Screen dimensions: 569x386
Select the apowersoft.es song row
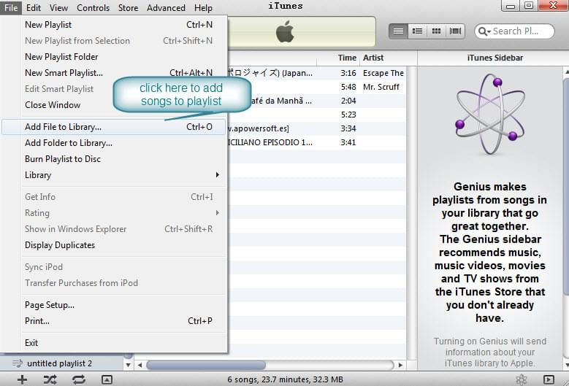[317, 128]
